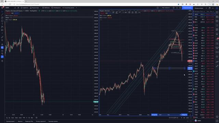The image size is (219, 123).
Task: Collapse left chart indicator legend arrow
Action: click(7, 22)
